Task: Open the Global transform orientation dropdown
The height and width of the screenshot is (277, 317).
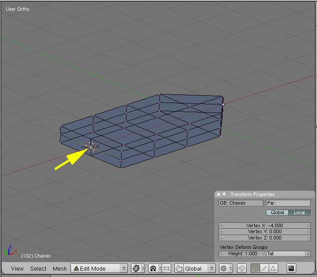Action: coord(199,268)
